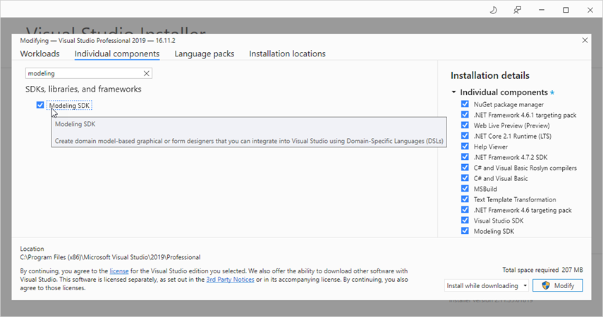
Task: Uncheck .NET Framework 4.6 targeting pack
Action: (465, 210)
